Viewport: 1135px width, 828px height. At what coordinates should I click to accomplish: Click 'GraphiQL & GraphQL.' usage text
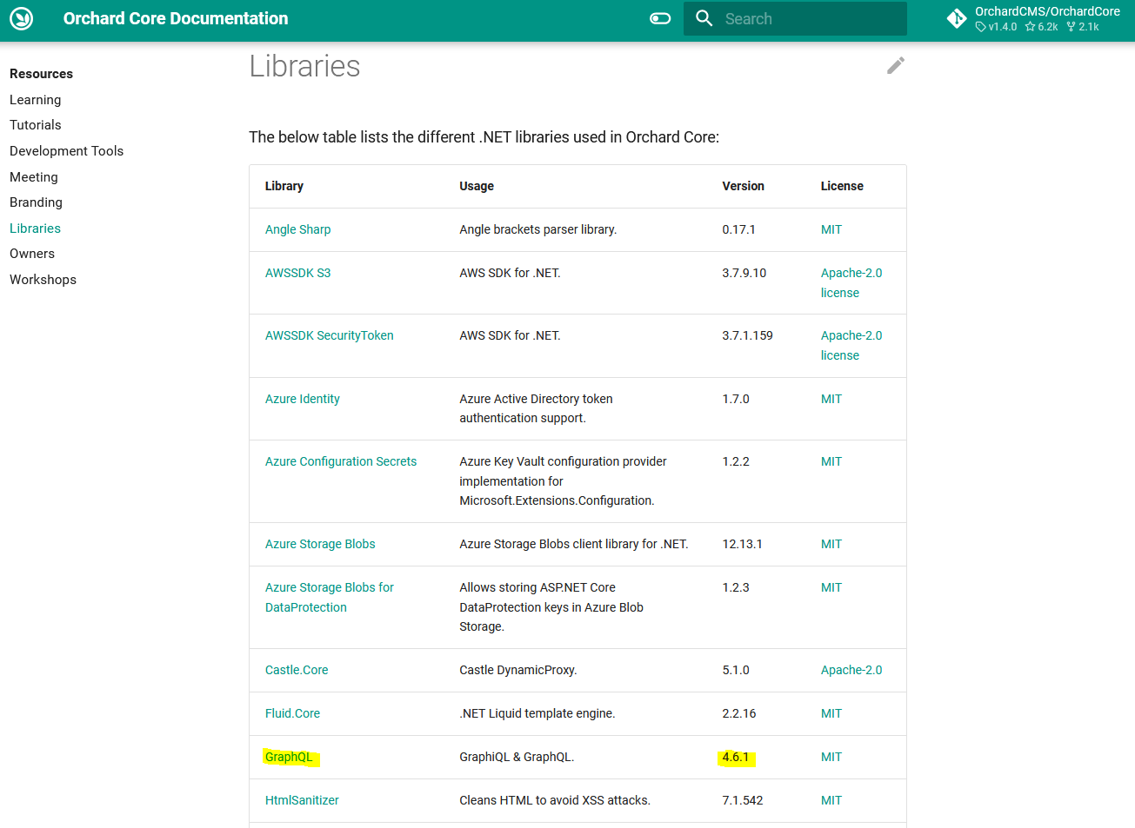[x=517, y=757]
